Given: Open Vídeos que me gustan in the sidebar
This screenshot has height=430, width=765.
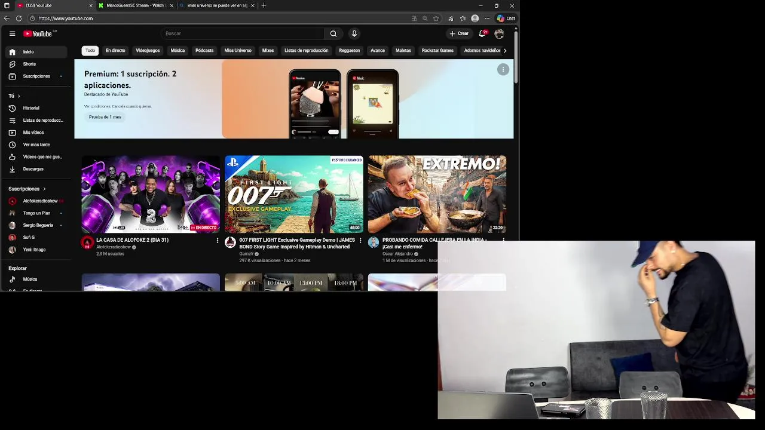Looking at the screenshot, I should [37, 157].
